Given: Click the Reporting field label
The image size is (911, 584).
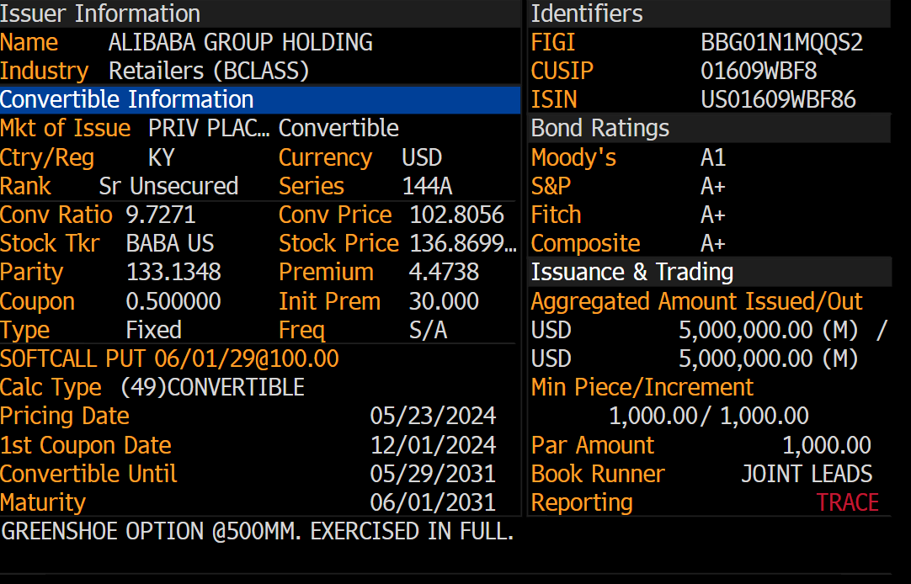Looking at the screenshot, I should [x=582, y=502].
